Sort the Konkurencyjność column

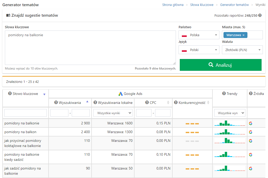[208, 103]
